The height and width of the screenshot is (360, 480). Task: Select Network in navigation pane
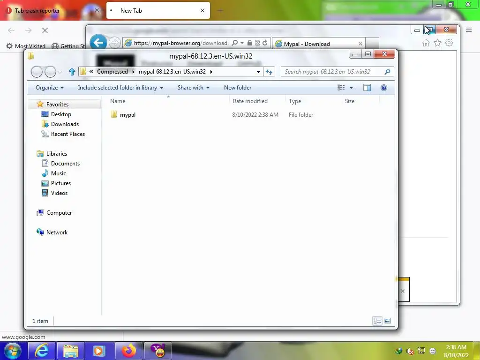[57, 232]
